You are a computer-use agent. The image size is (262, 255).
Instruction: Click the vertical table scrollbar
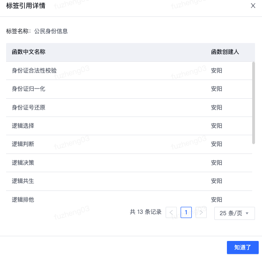(x=254, y=103)
